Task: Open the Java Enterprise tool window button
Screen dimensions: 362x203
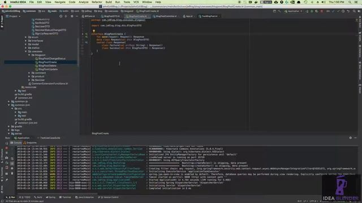Action: (x=84, y=197)
